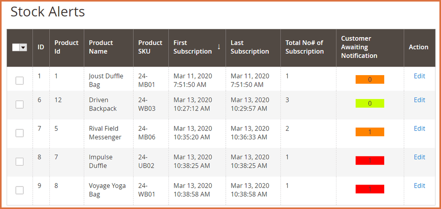This screenshot has height=209, width=441.
Task: Select the Driven Backpack row checkbox
Action: [x=20, y=104]
